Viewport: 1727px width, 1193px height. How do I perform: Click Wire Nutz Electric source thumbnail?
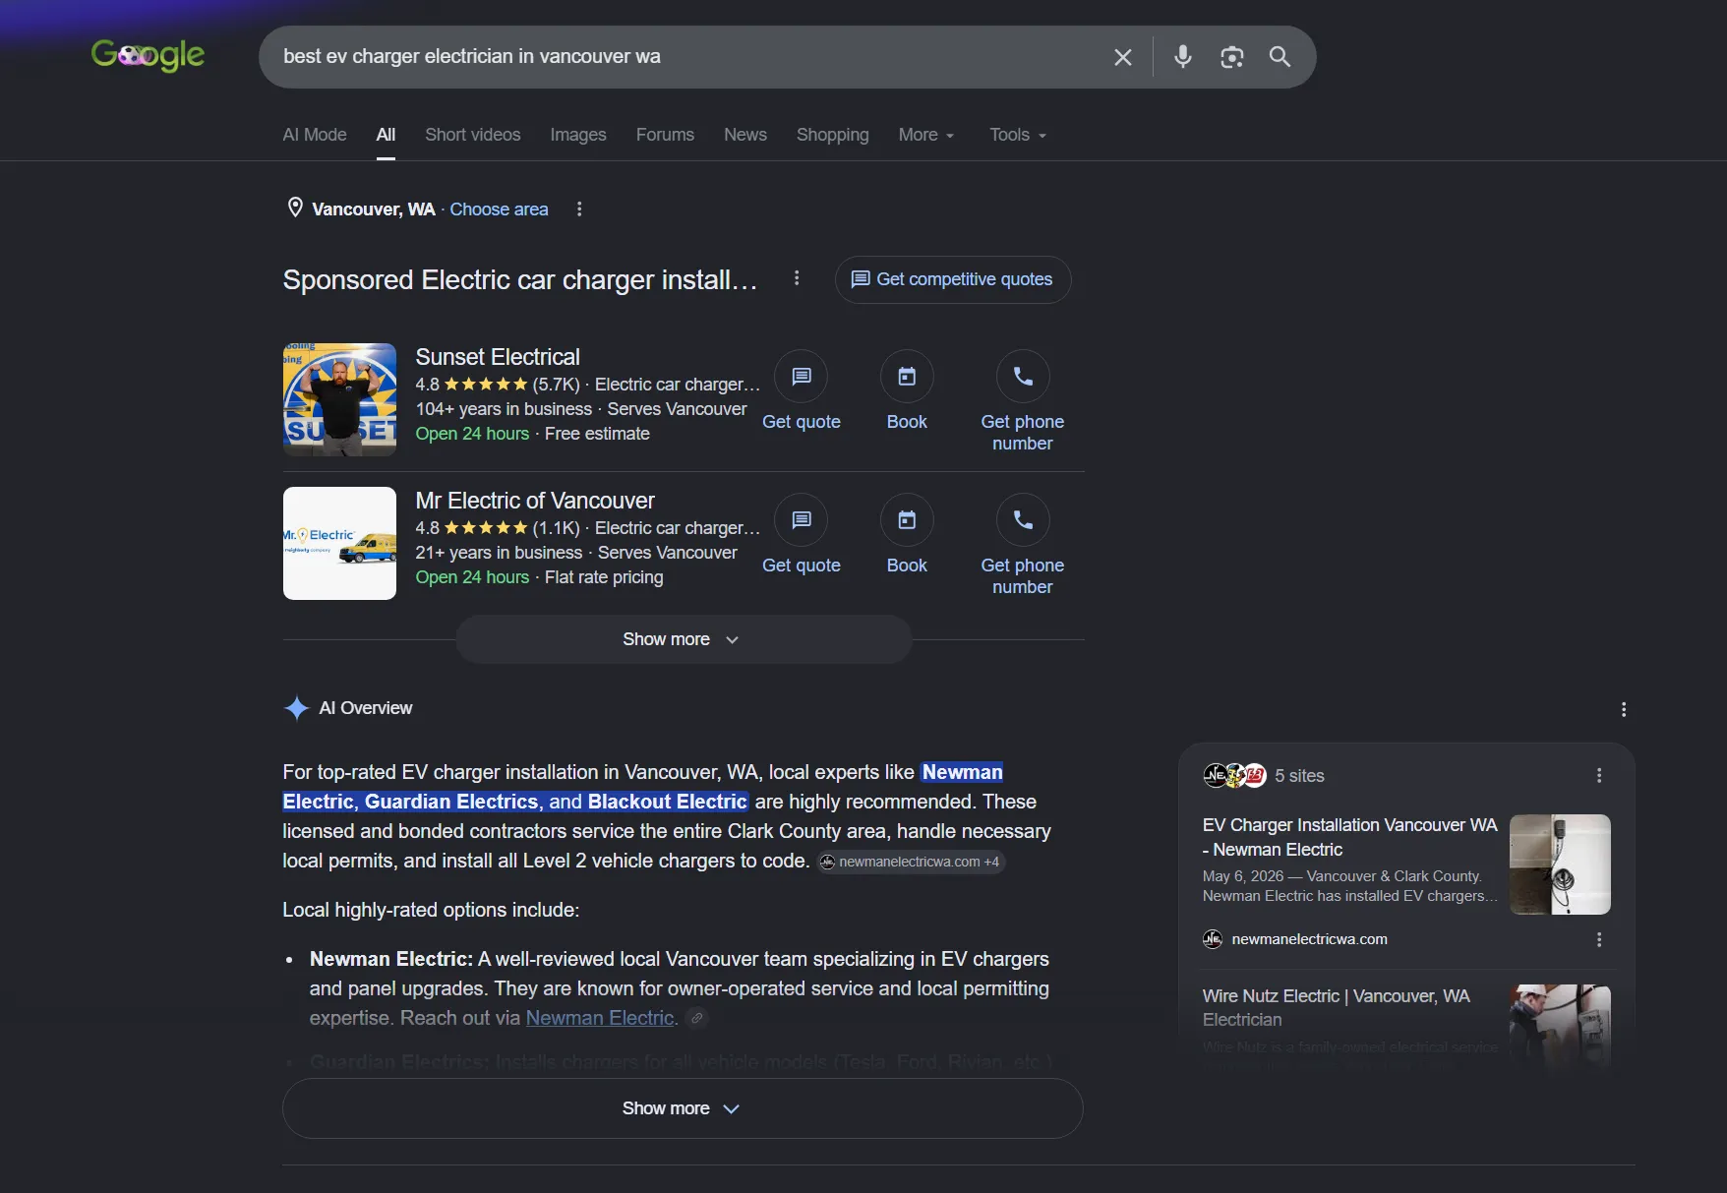1560,1027
